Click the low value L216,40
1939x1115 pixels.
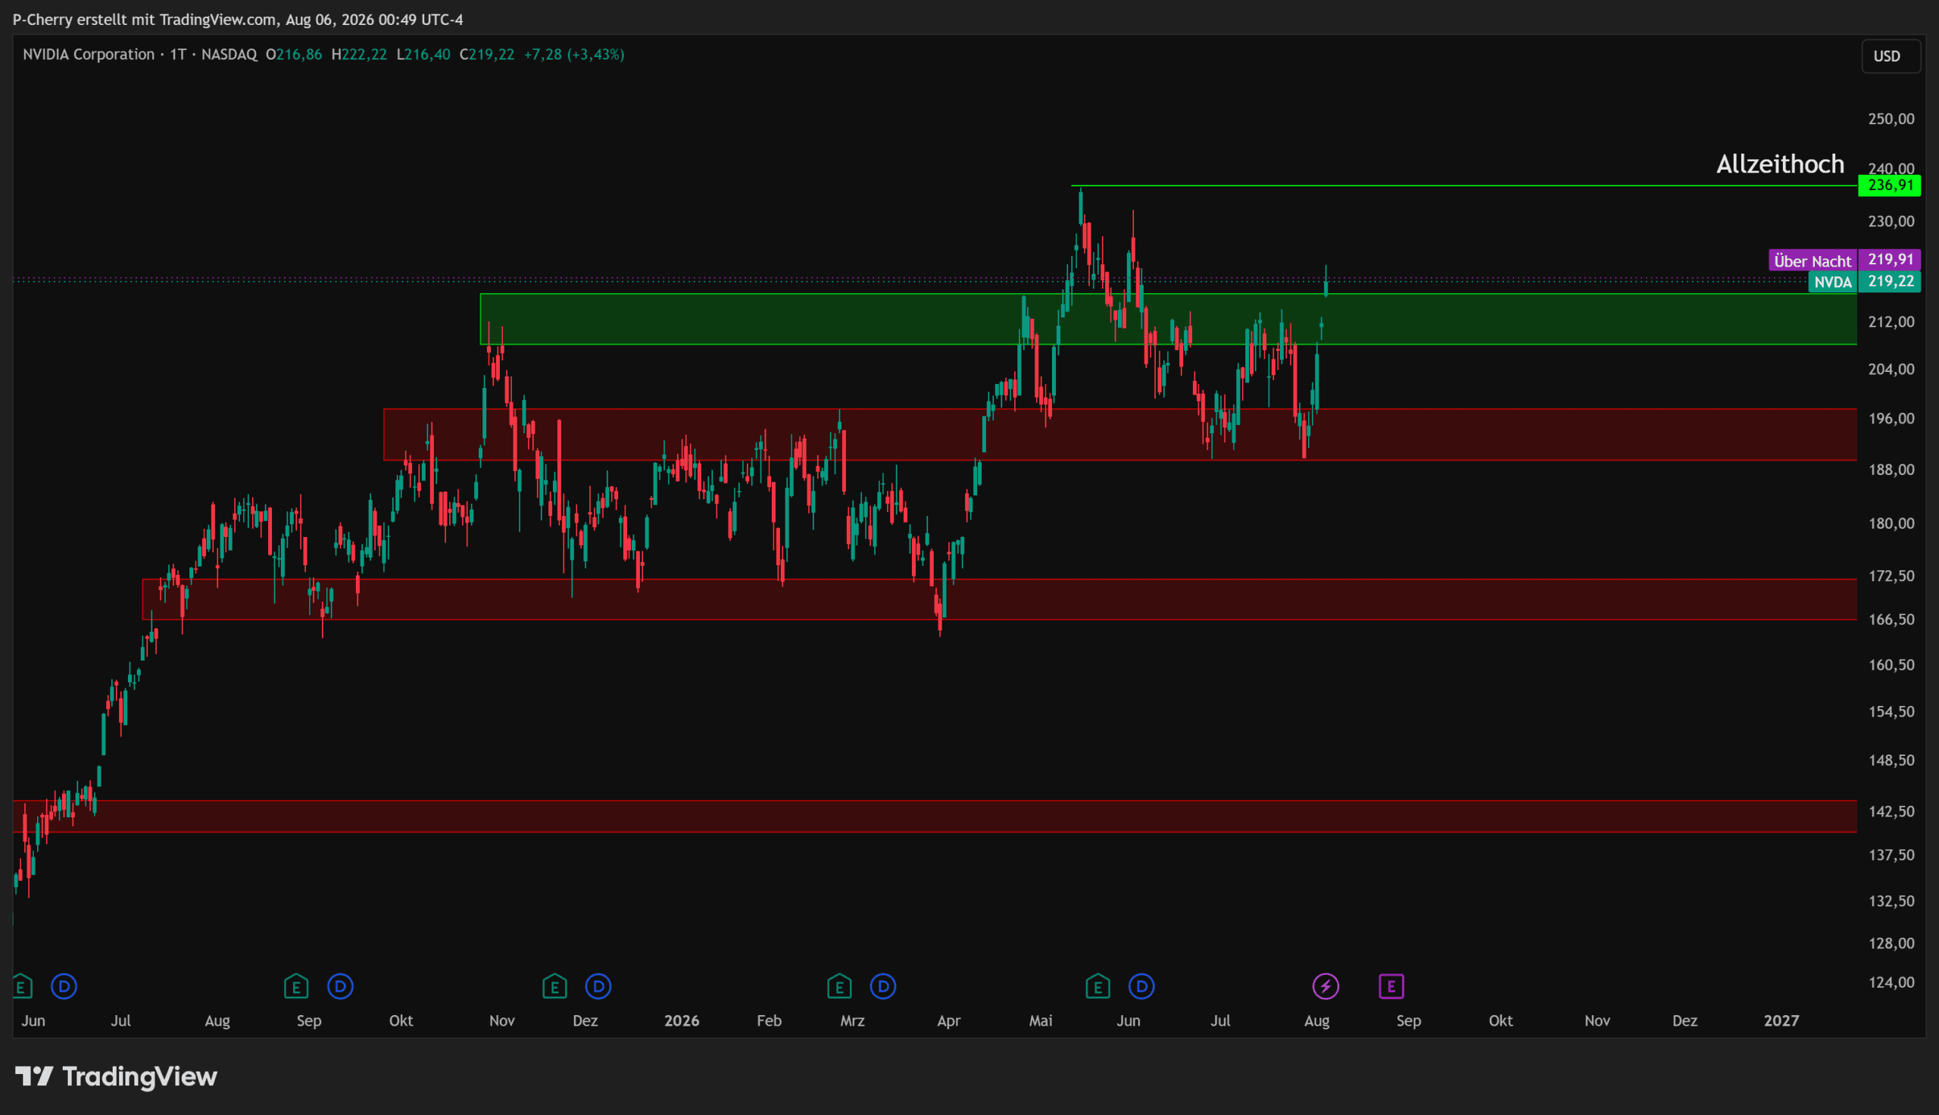click(423, 55)
